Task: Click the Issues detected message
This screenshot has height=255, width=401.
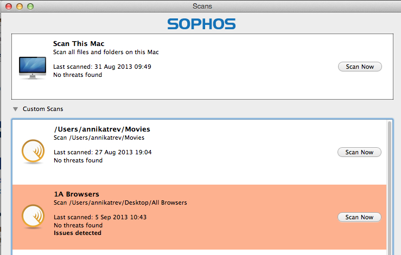Action: pyautogui.click(x=77, y=233)
